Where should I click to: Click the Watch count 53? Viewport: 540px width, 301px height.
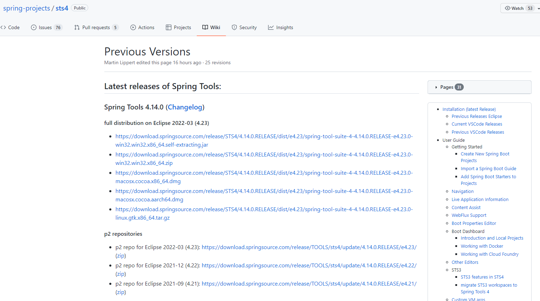[x=530, y=8]
